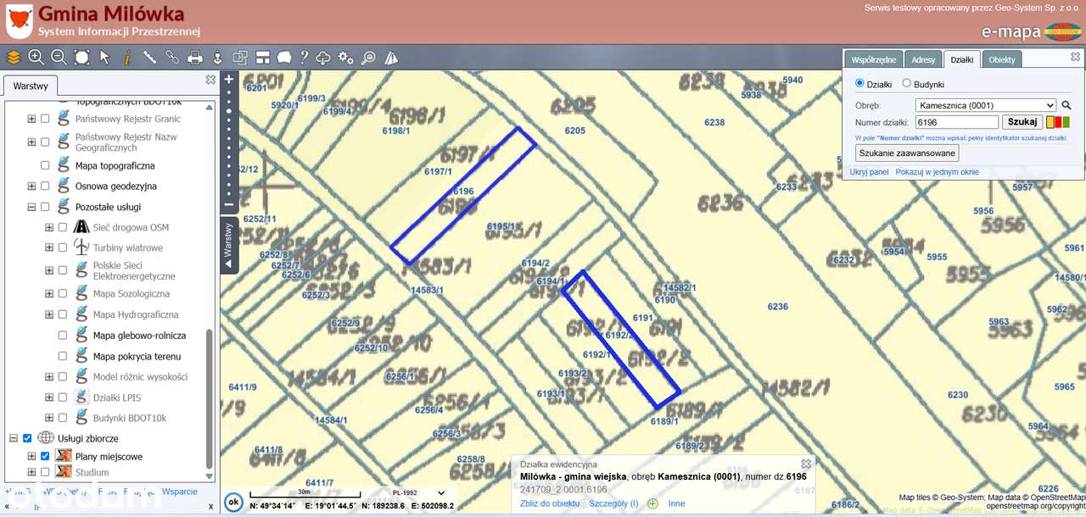Enable Mapa topograficzna layer checkbox

[45, 165]
